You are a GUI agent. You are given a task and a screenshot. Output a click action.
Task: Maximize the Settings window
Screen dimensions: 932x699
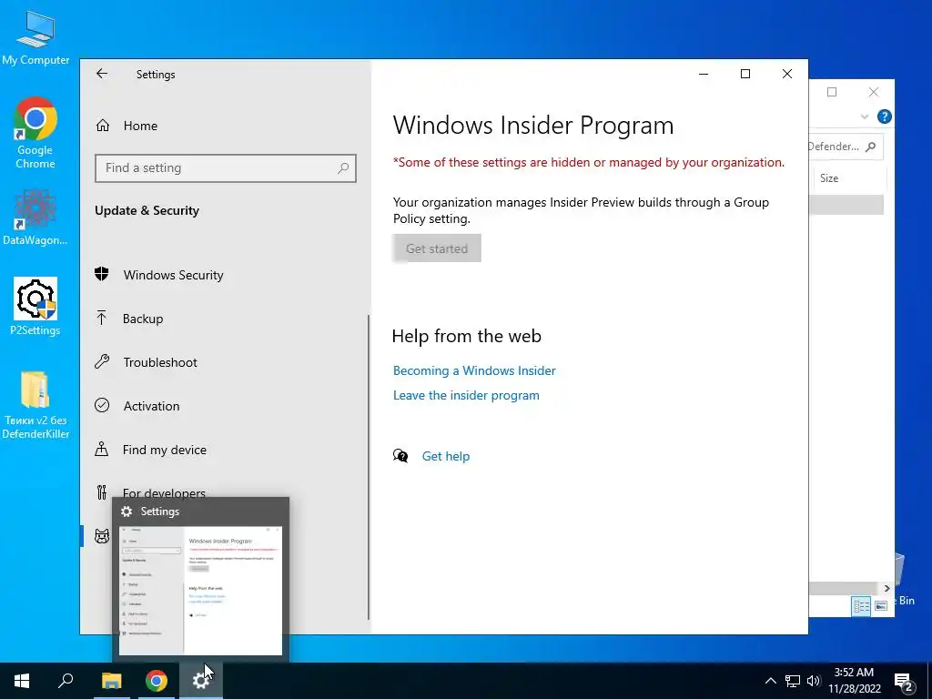[x=745, y=74]
